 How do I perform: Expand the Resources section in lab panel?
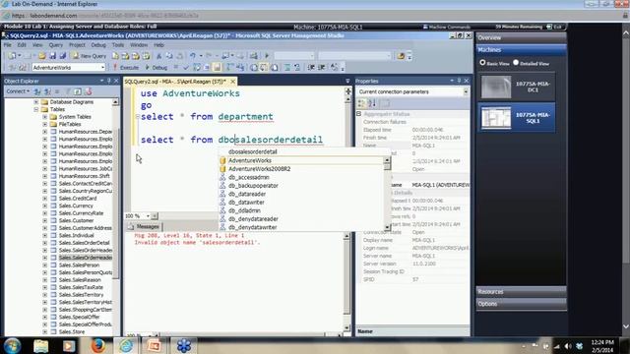tap(521, 292)
